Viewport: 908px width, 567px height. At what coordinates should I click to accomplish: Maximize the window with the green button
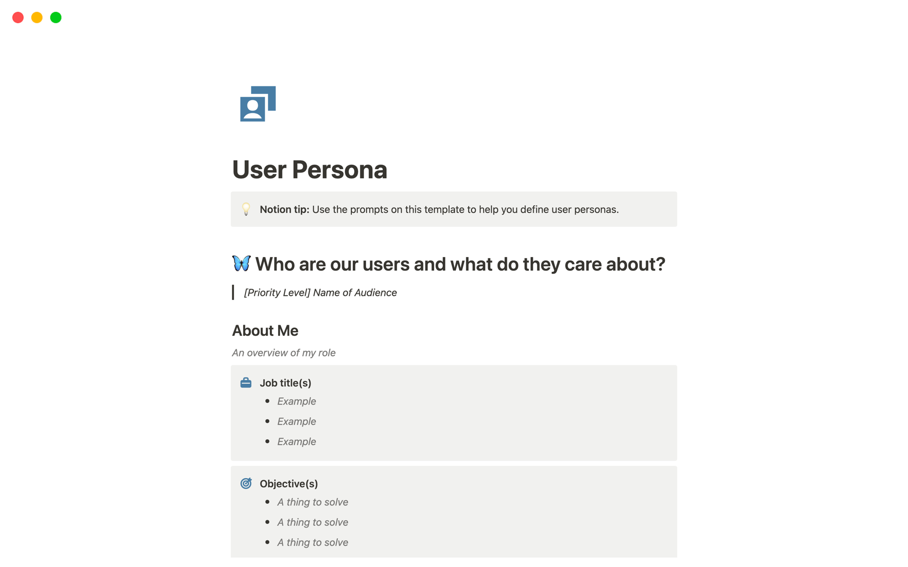coord(56,17)
